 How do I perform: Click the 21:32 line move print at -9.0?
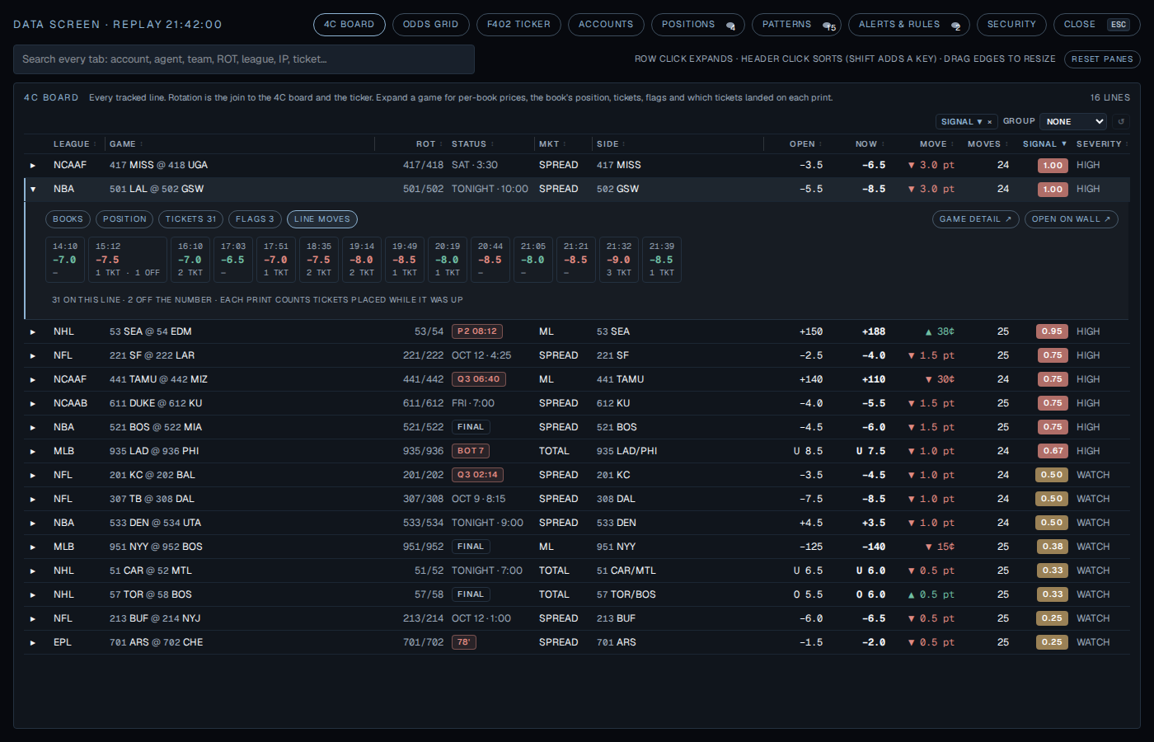(x=619, y=260)
